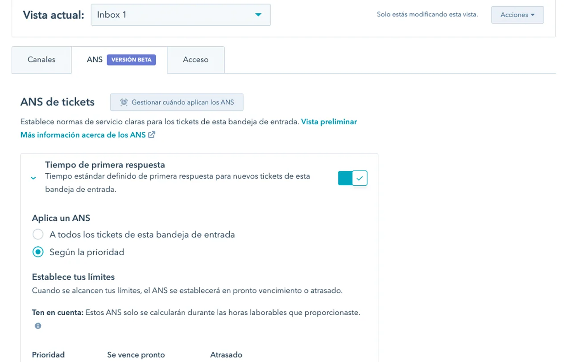Screen dimensions: 571x362
Task: Click external link icon after Más información
Action: [x=152, y=134]
